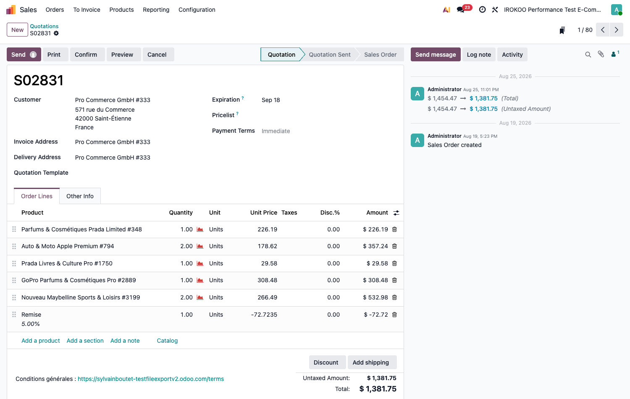Open the Log note composer

(x=479, y=55)
